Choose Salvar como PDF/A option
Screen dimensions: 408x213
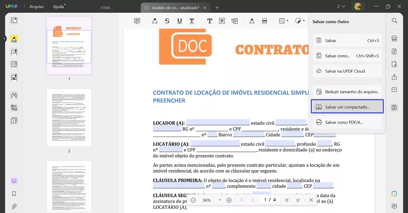[x=347, y=122]
